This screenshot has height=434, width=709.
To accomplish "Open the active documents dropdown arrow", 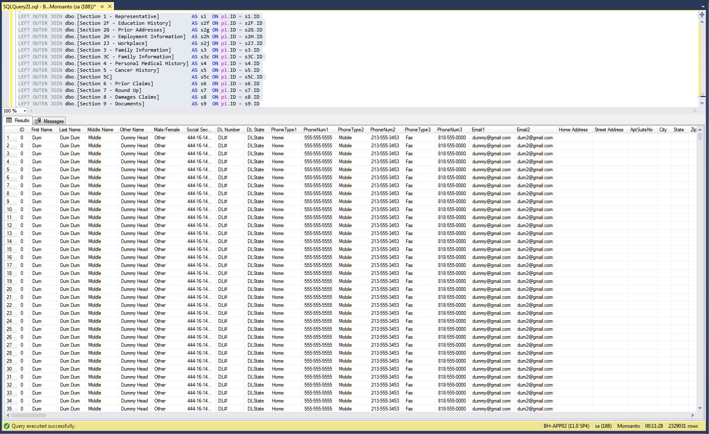I will 703,7.
